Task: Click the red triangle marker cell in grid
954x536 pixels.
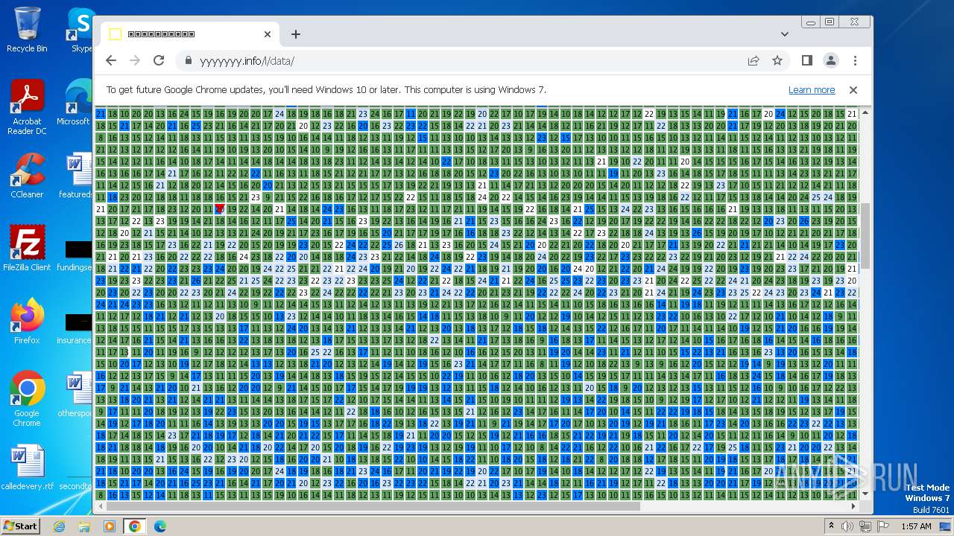Action: (220, 209)
